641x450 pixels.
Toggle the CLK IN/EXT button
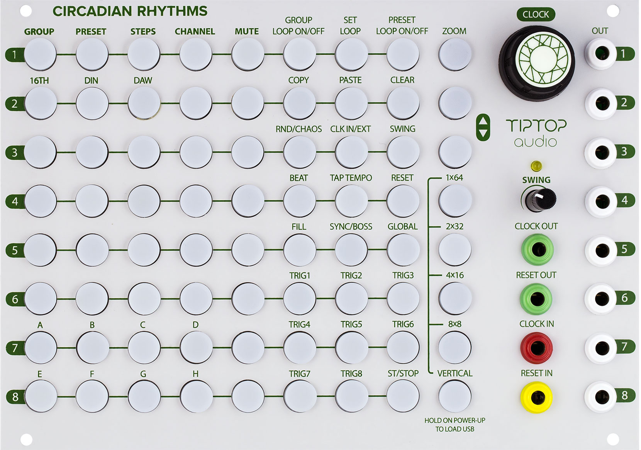(x=351, y=152)
